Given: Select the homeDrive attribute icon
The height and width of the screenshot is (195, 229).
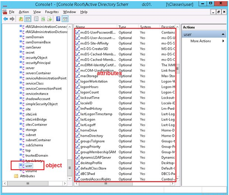Looking at the screenshot, I should point(77,130).
